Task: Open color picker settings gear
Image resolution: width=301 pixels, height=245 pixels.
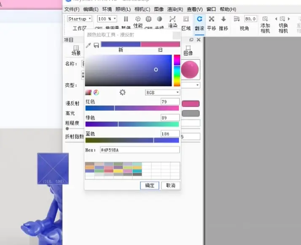Action: [x=123, y=92]
